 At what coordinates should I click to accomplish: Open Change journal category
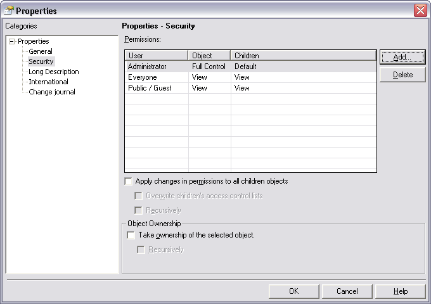click(52, 92)
